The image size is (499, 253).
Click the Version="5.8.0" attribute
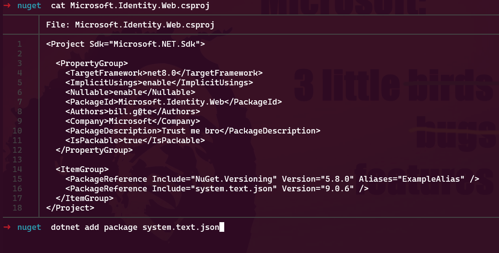pyautogui.click(x=318, y=179)
